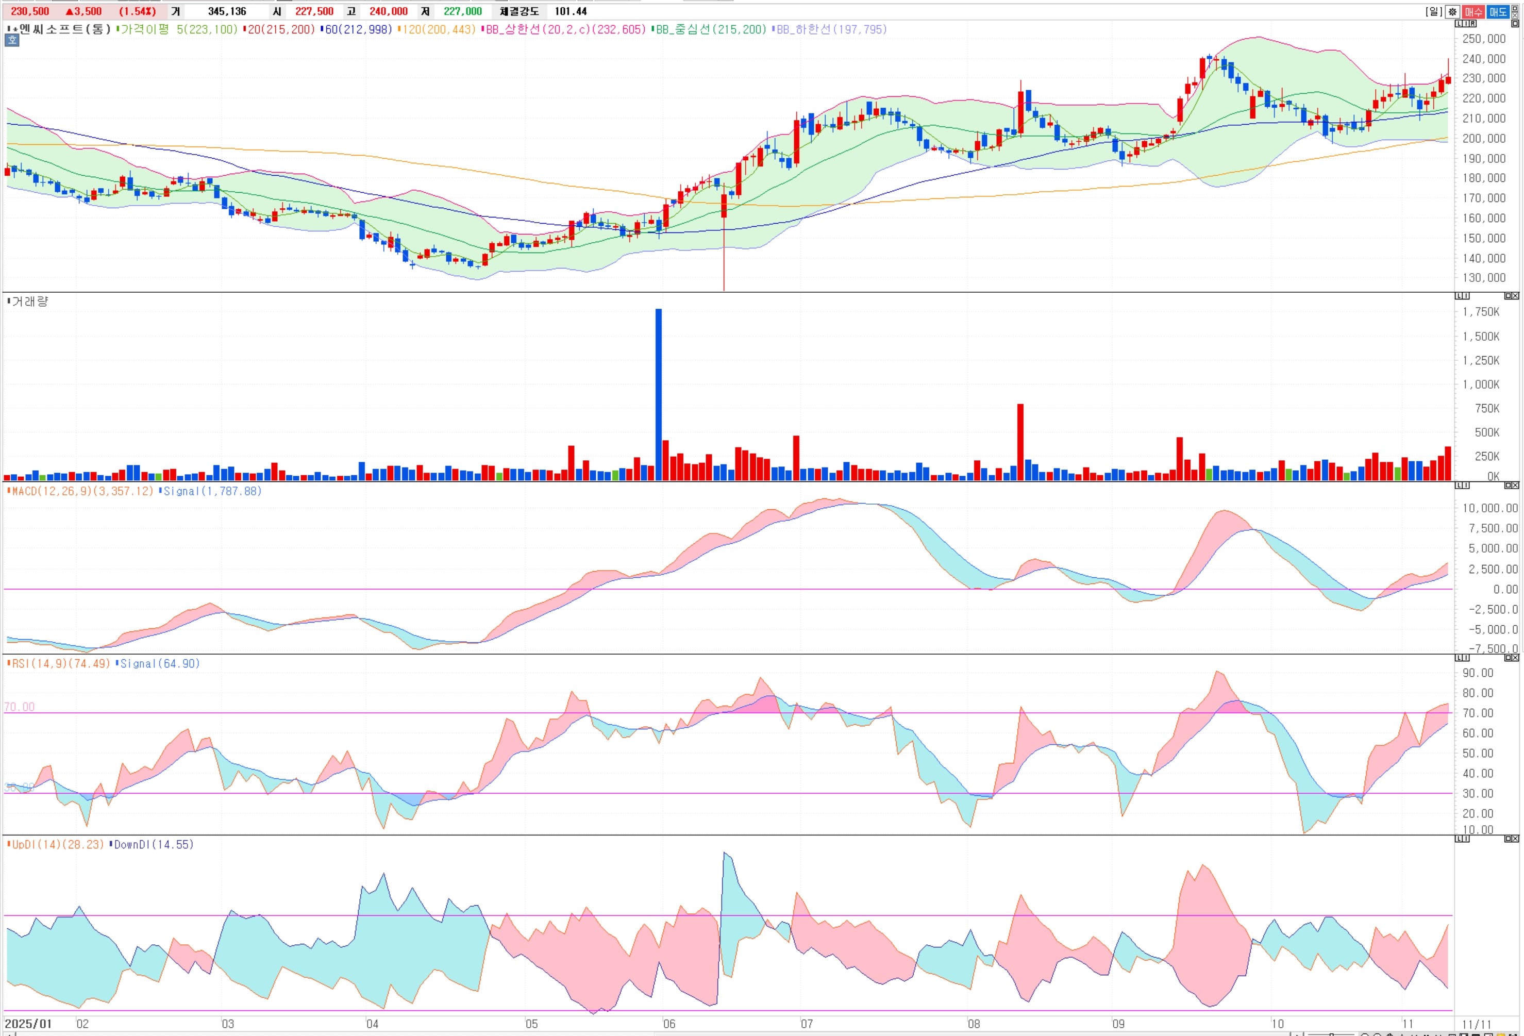Viewport: 1524px width, 1036px height.
Task: Toggle the BB_상한선 Bollinger upper band legend
Action: tap(564, 29)
